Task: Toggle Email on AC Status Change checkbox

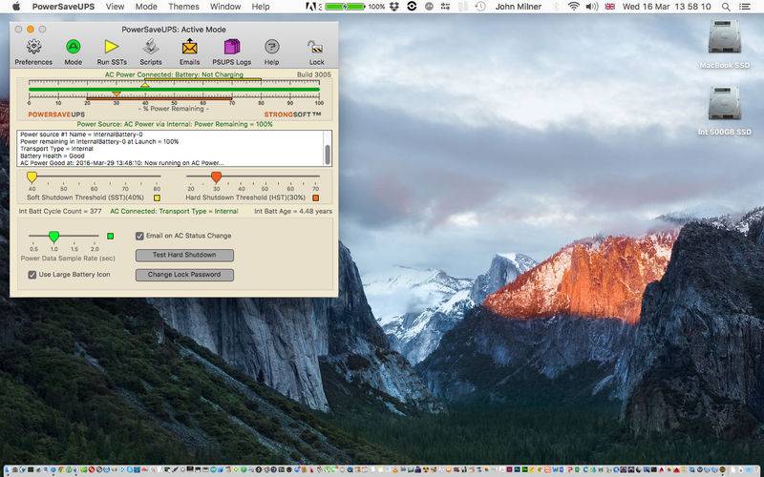Action: point(139,236)
